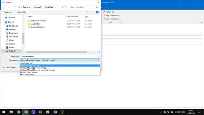Select OneDrive in navigation pane
Image resolution: width=204 pixels, height=115 pixels.
pos(10,18)
